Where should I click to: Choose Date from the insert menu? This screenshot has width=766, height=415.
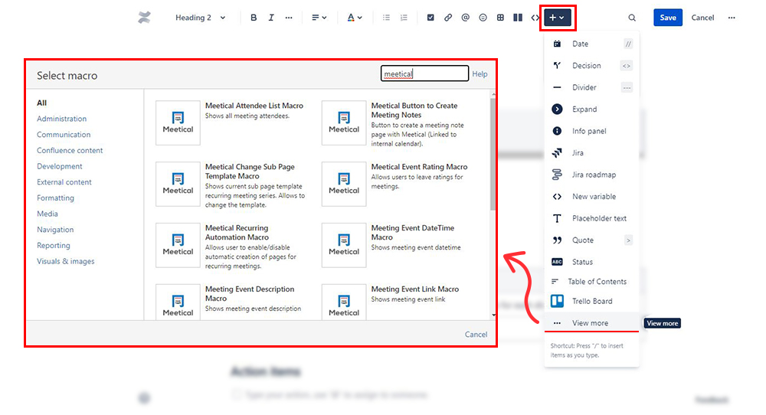[591, 44]
